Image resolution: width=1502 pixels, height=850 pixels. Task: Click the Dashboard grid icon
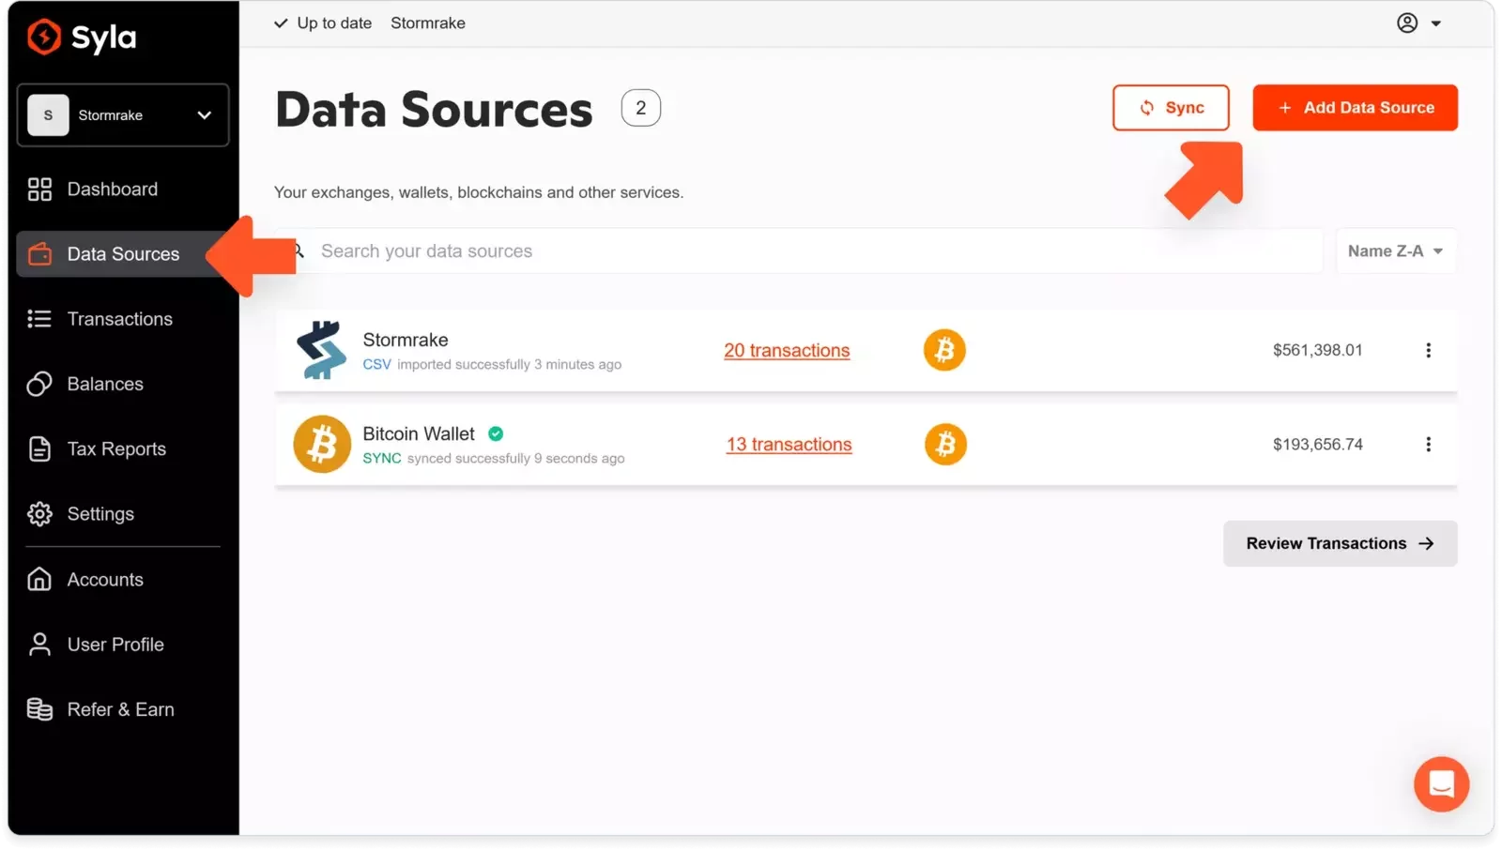tap(39, 190)
